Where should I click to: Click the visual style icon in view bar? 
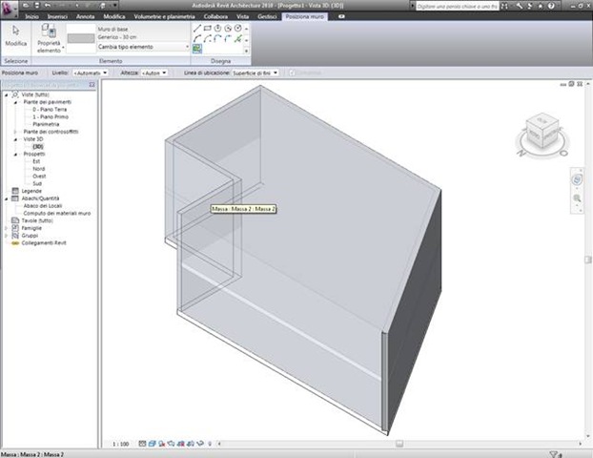152,444
